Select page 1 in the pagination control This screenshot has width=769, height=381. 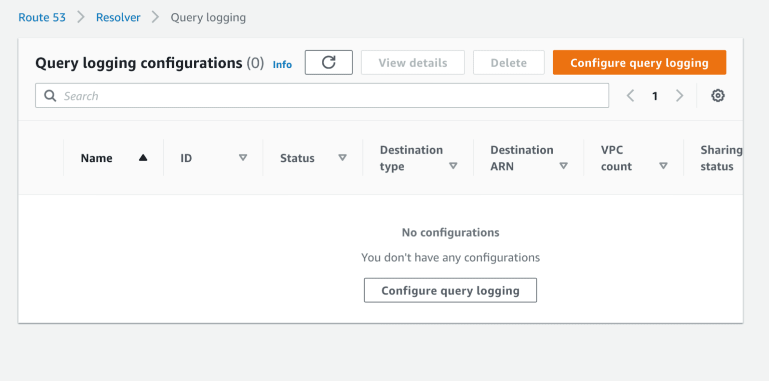655,95
